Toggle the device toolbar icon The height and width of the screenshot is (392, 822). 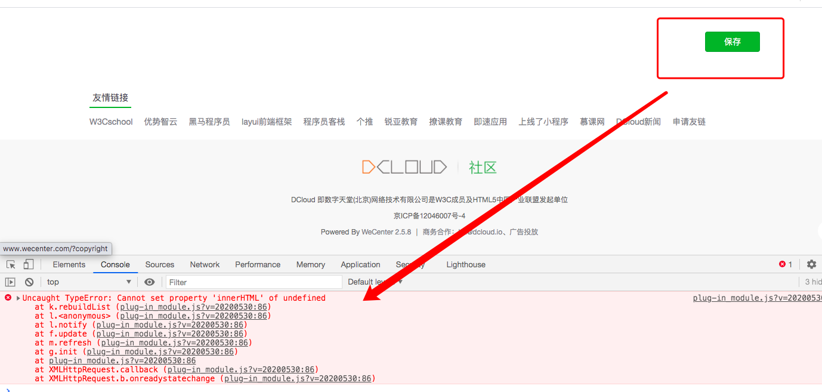pyautogui.click(x=28, y=264)
